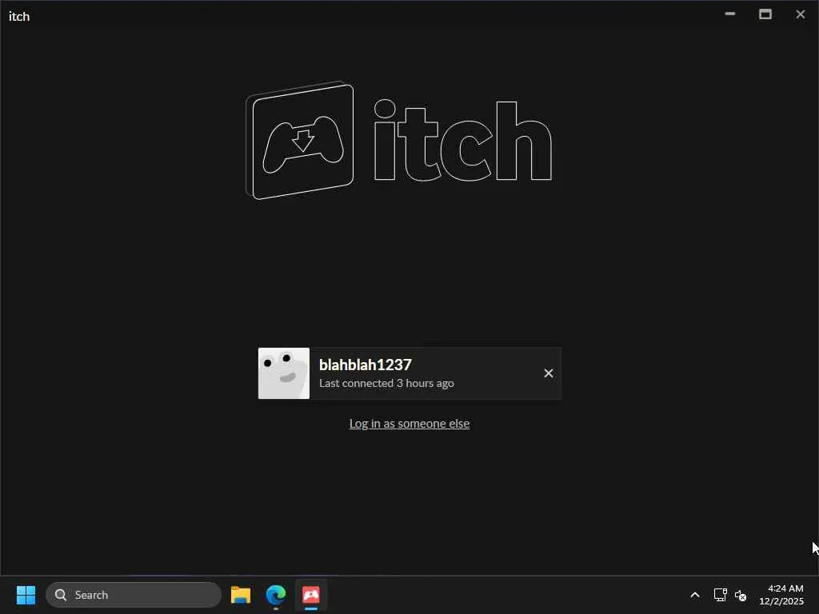819x614 pixels.
Task: Click the search magnifier icon in taskbar
Action: [x=61, y=595]
